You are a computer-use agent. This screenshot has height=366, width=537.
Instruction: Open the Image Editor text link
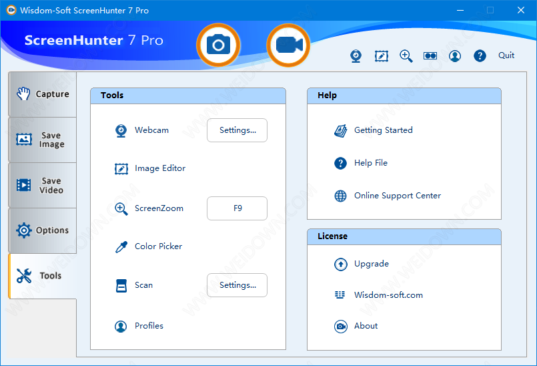160,168
